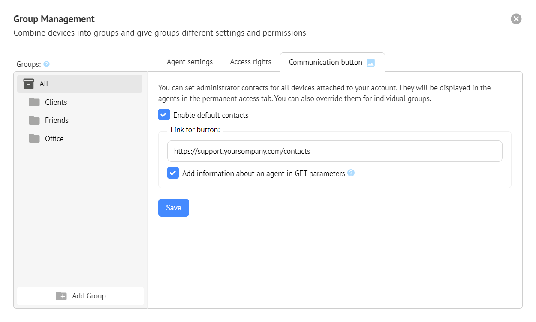Viewport: 536px width, 322px height.
Task: Select the All group in the list
Action: 80,84
